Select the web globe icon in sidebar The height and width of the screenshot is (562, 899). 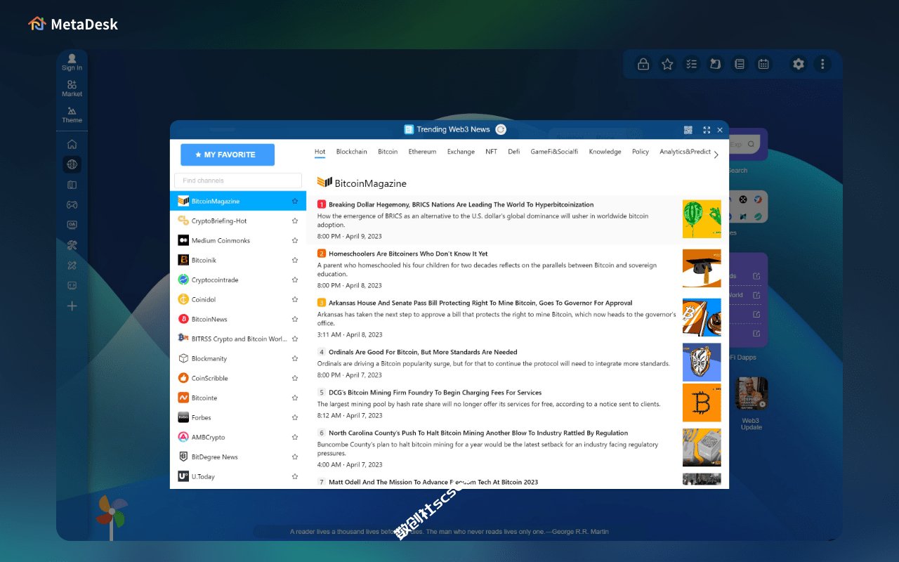(72, 164)
